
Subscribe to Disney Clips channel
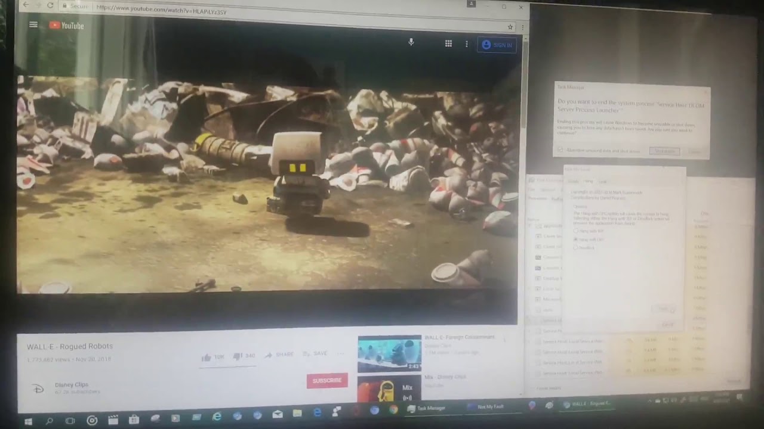tap(327, 380)
